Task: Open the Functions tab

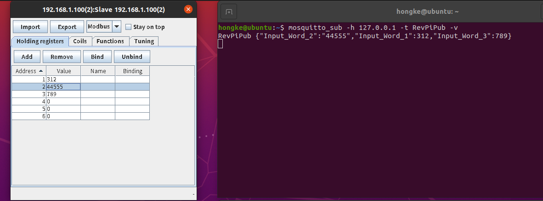Action: click(110, 41)
